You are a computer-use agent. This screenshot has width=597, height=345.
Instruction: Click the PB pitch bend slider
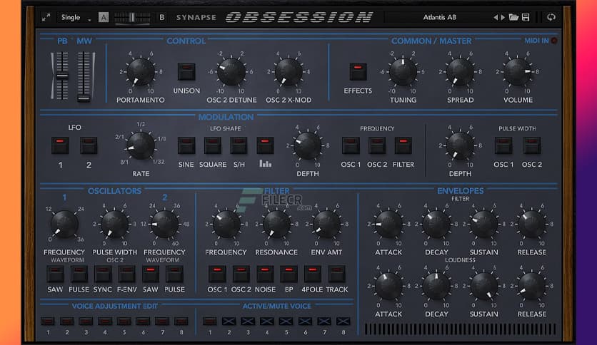62,76
